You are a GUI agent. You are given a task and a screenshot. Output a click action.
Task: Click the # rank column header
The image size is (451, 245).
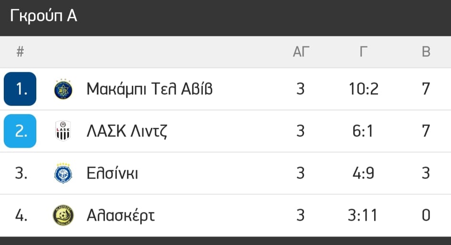point(20,52)
